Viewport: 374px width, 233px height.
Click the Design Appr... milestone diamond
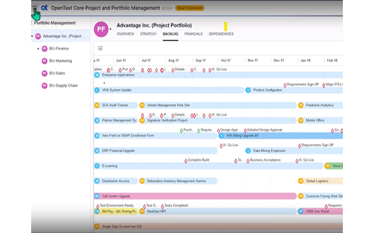[219, 131]
